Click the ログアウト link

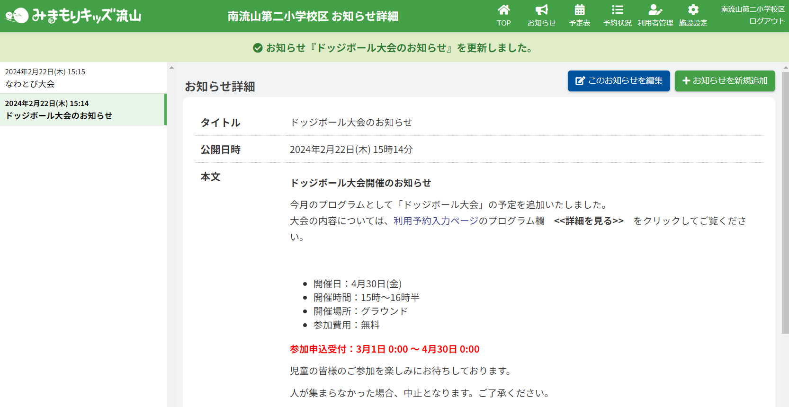tap(767, 21)
